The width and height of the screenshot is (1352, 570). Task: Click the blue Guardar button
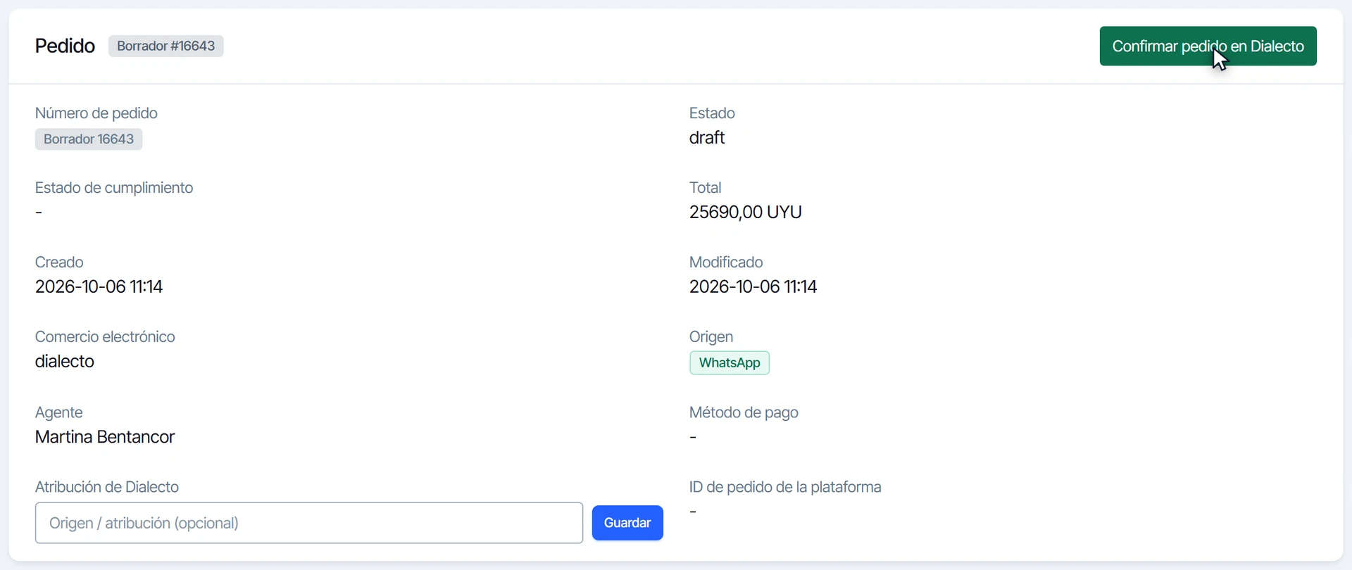(x=627, y=523)
